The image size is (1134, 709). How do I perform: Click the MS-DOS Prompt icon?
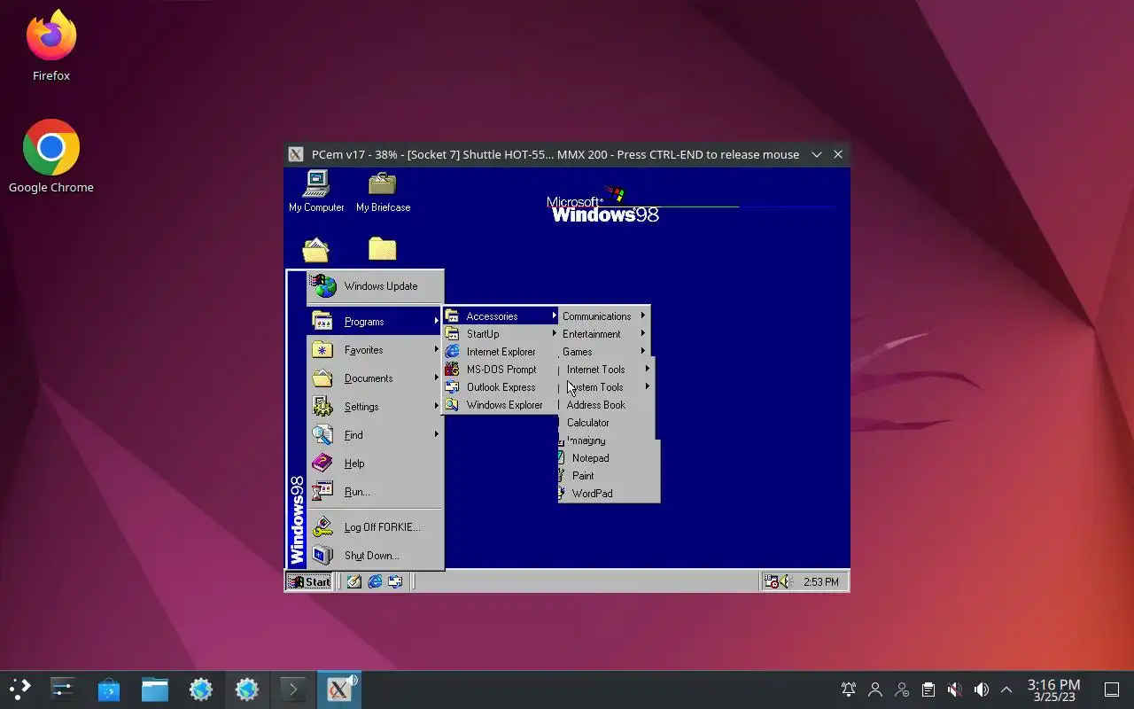[453, 370]
